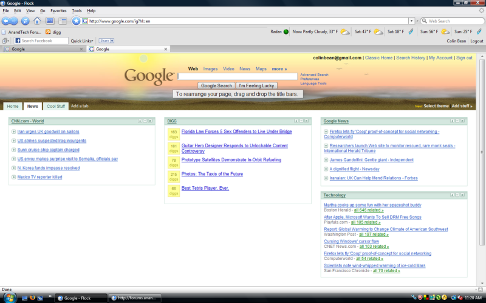Click the Facebook icon in search box
This screenshot has height=303, width=486.
[x=18, y=41]
